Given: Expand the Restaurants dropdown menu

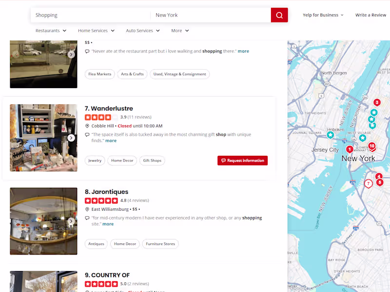Looking at the screenshot, I should (x=51, y=31).
